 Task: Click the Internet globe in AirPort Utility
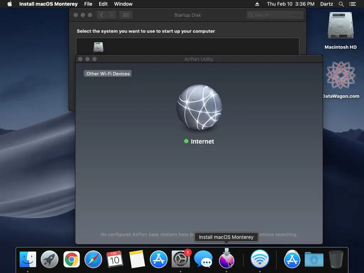[x=199, y=107]
